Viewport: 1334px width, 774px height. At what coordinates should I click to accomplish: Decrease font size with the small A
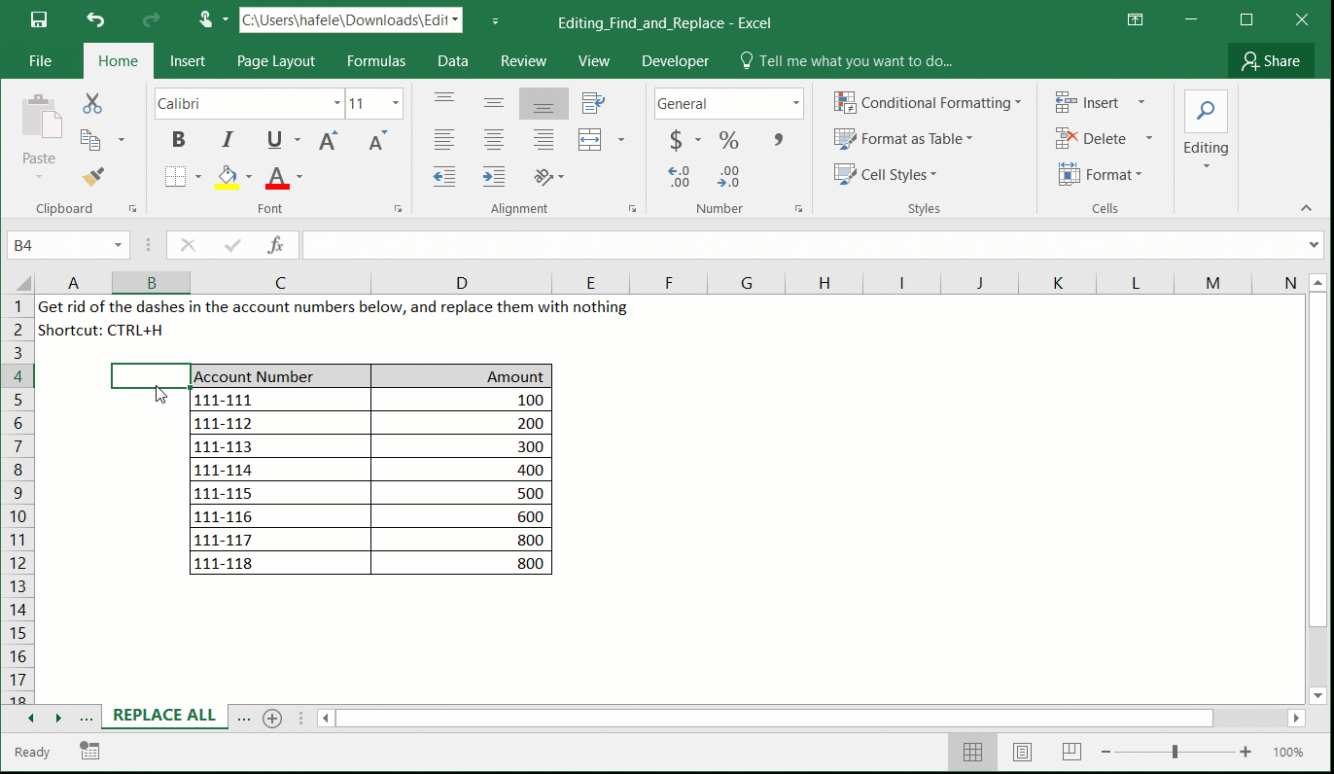click(377, 140)
